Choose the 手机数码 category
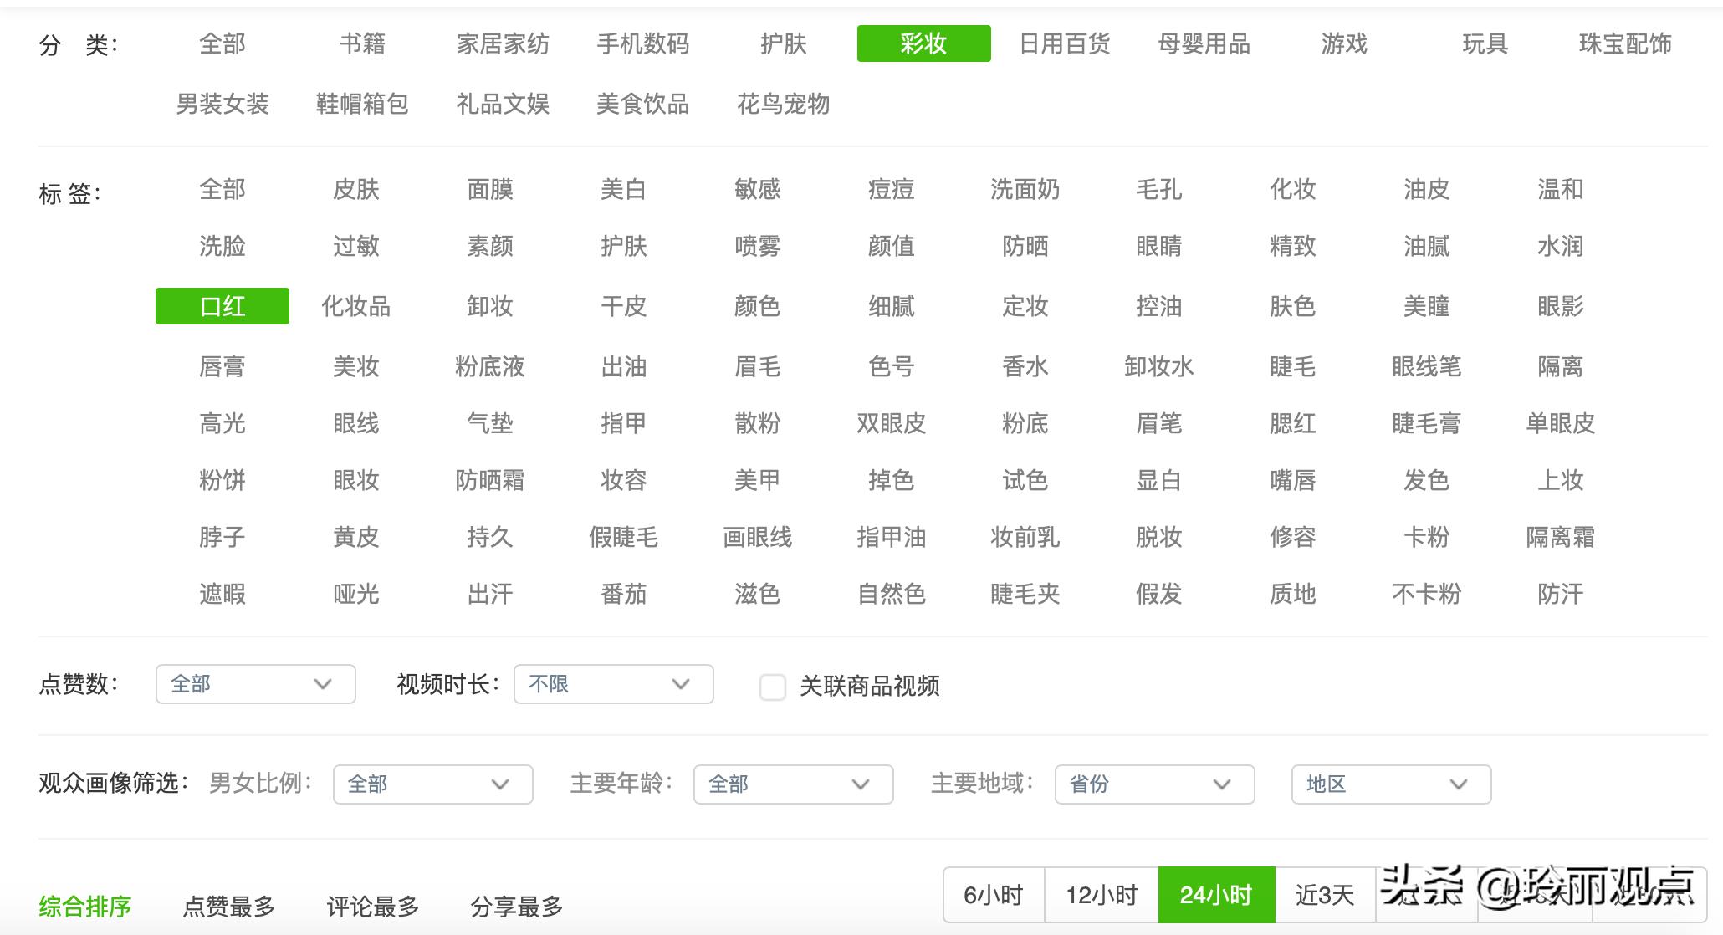The image size is (1723, 935). pyautogui.click(x=643, y=43)
